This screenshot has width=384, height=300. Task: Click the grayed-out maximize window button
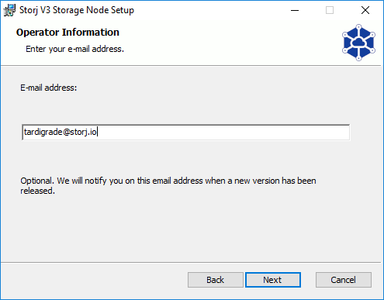[330, 10]
